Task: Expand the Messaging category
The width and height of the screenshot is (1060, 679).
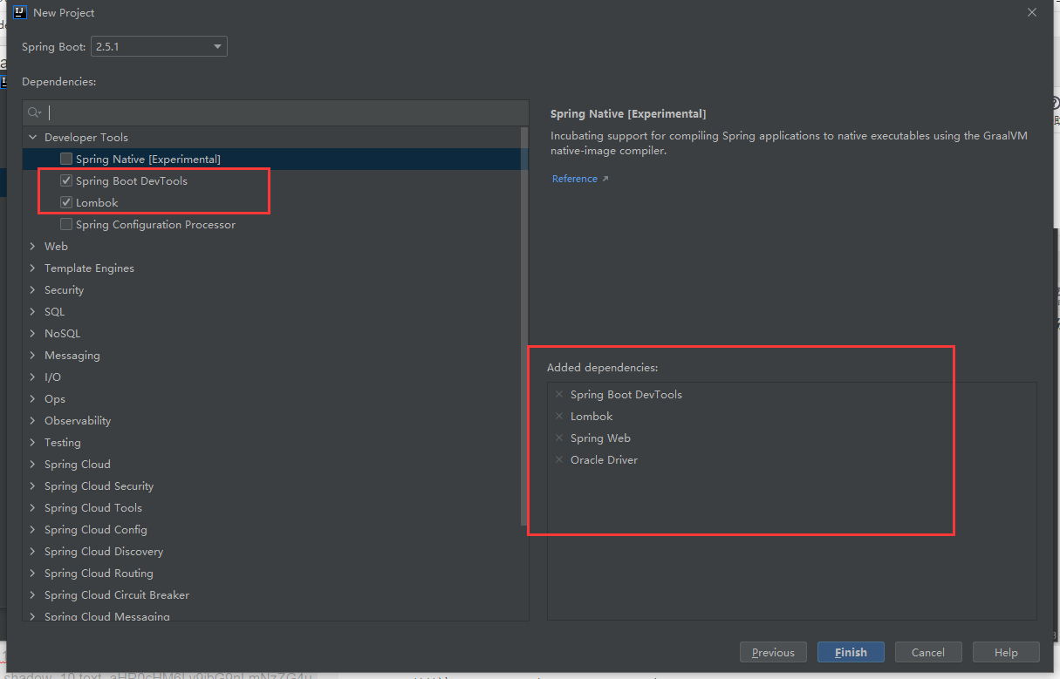Action: pyautogui.click(x=33, y=355)
